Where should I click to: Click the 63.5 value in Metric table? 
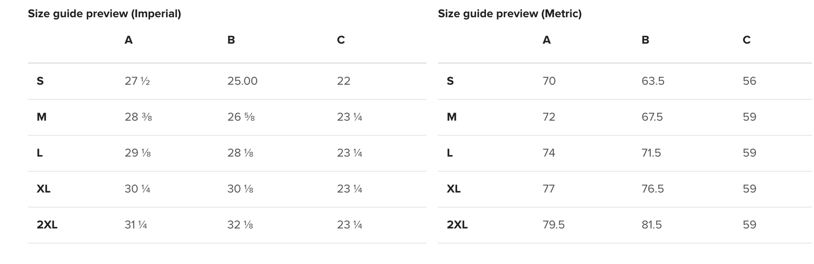click(653, 81)
